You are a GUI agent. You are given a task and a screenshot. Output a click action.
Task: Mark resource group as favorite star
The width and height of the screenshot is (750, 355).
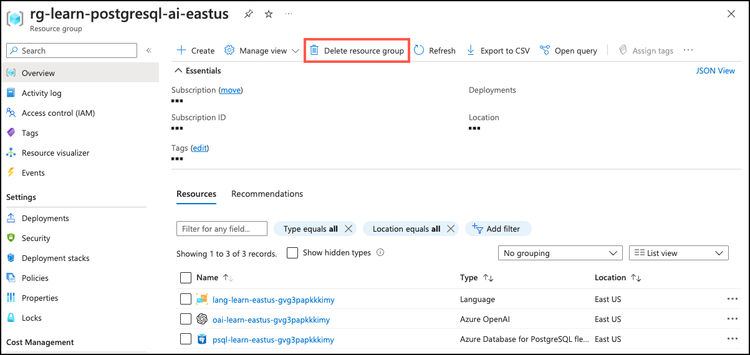269,14
